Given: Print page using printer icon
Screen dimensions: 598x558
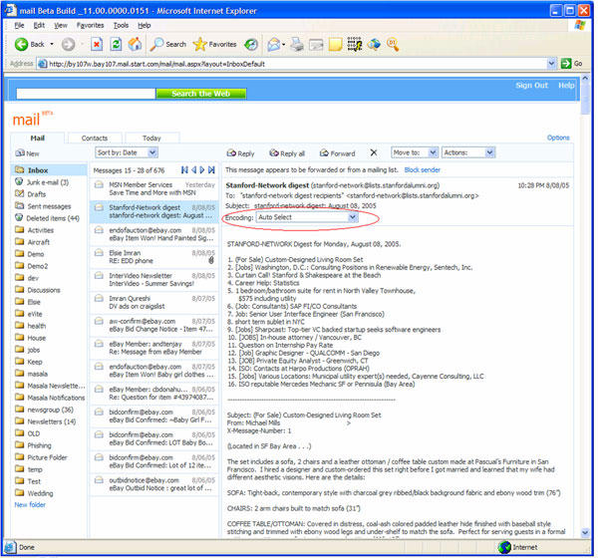Looking at the screenshot, I should pyautogui.click(x=297, y=44).
